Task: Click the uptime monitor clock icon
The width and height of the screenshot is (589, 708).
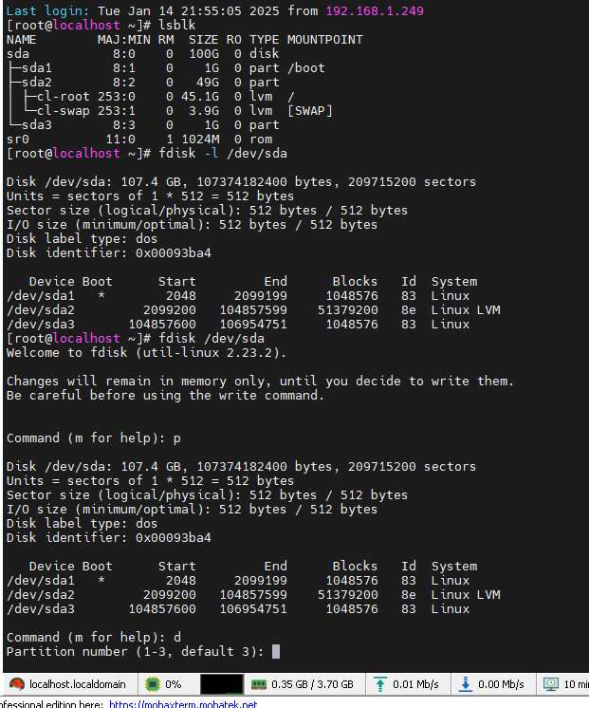Action: (551, 684)
